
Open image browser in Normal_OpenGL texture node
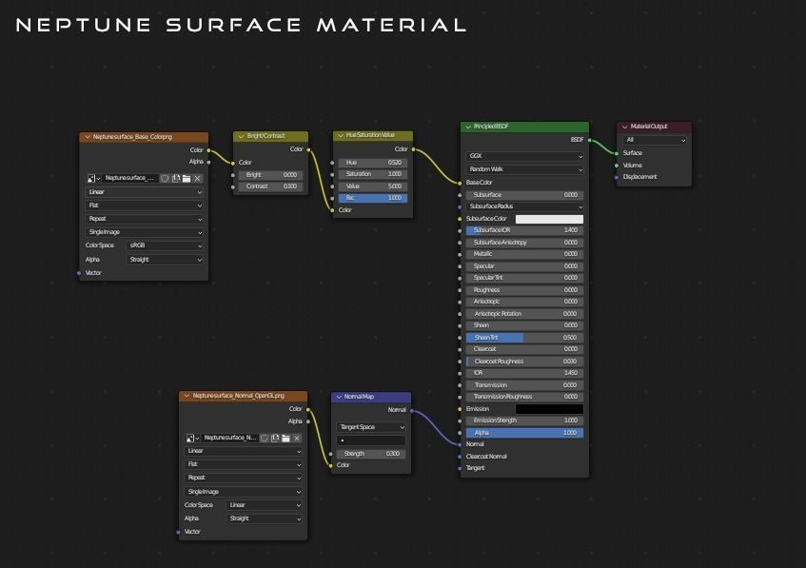(192, 438)
